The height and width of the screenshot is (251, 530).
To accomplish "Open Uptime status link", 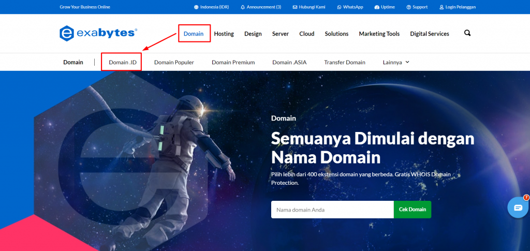I will pyautogui.click(x=388, y=7).
